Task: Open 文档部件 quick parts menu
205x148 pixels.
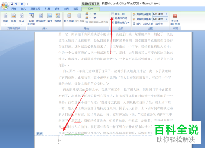Action: tap(41, 19)
